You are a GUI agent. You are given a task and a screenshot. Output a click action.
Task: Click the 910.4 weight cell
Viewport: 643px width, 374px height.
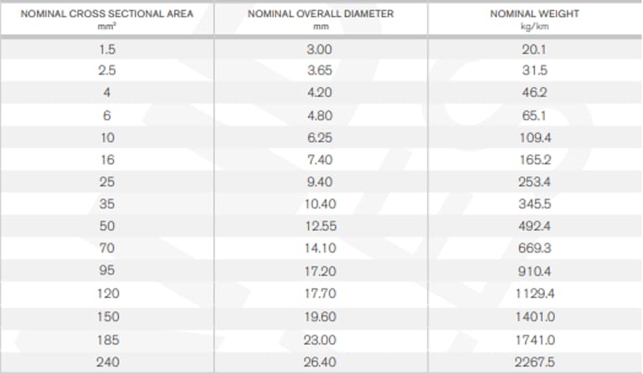coord(535,271)
